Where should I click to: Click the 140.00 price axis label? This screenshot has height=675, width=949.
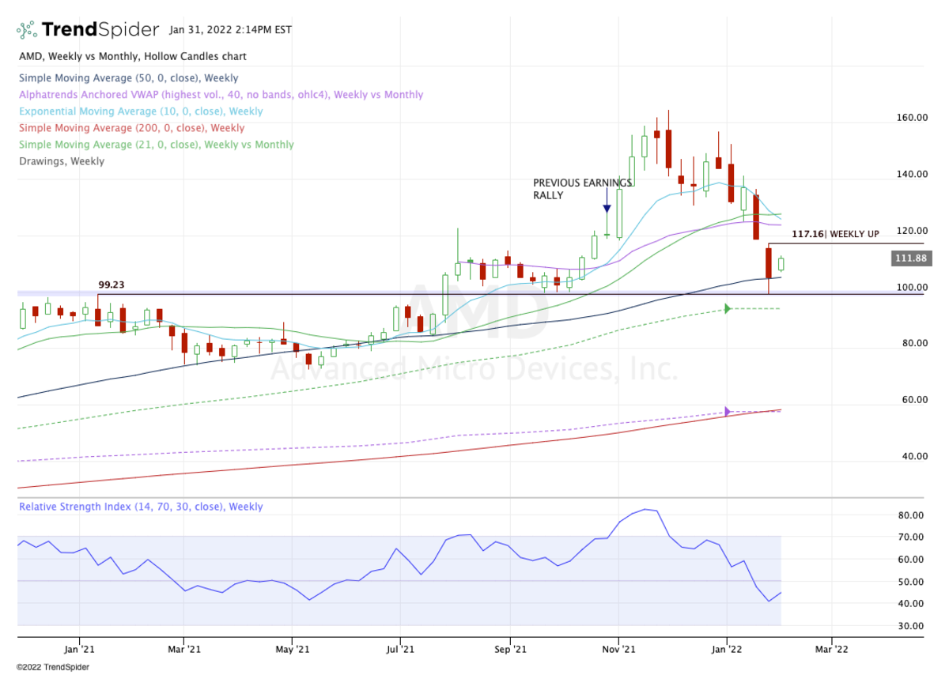(912, 174)
